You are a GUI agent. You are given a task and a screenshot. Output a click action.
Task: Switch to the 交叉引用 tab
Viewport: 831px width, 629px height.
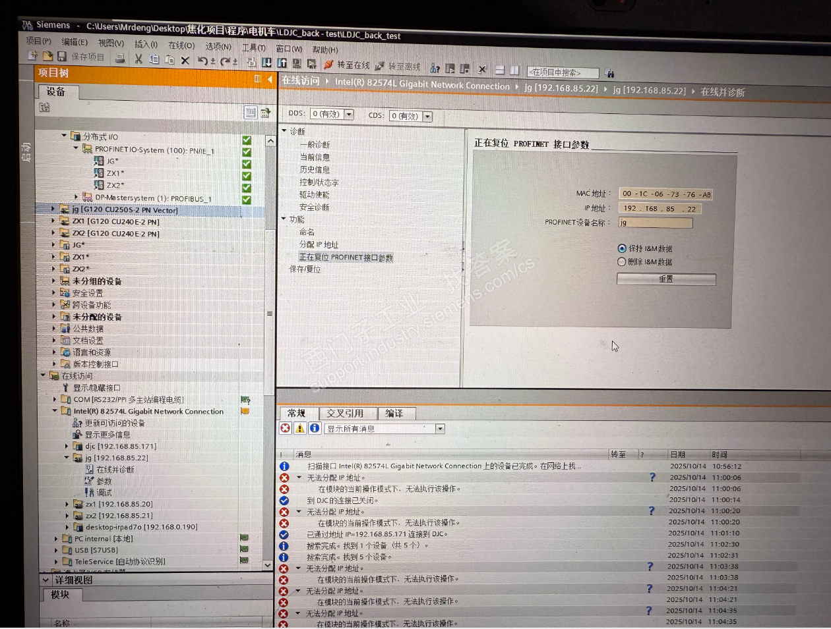coord(345,413)
